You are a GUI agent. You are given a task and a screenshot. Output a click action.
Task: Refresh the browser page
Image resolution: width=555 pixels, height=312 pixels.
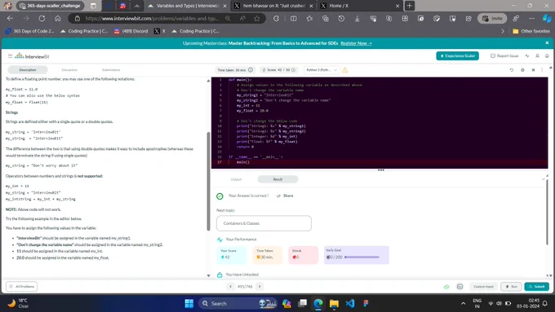click(x=42, y=19)
